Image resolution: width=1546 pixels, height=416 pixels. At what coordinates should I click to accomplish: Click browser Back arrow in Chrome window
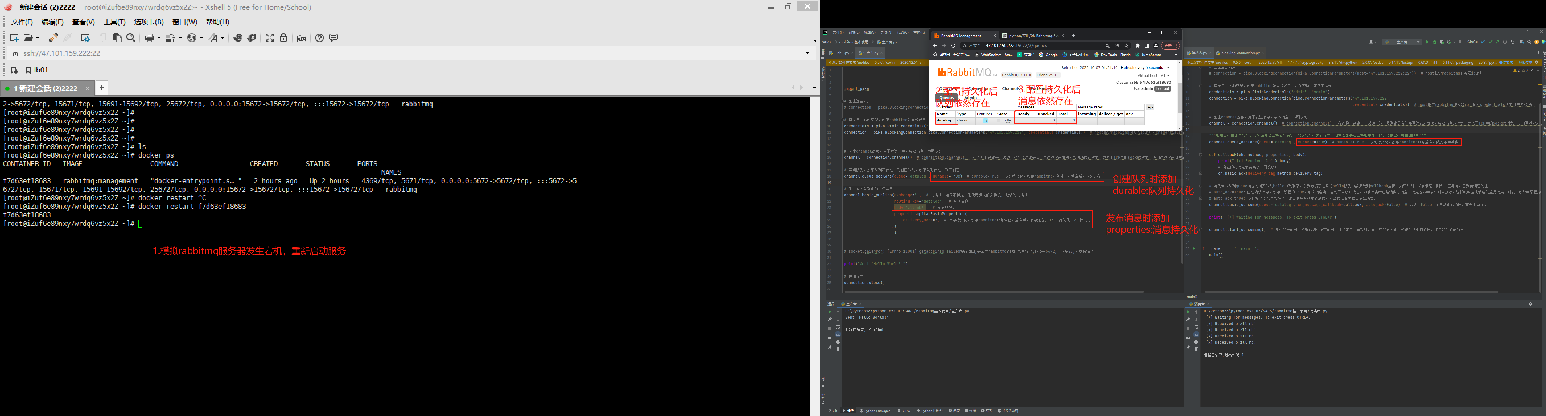[935, 46]
